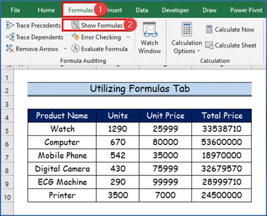Click the Show Formulas icon

(75, 25)
